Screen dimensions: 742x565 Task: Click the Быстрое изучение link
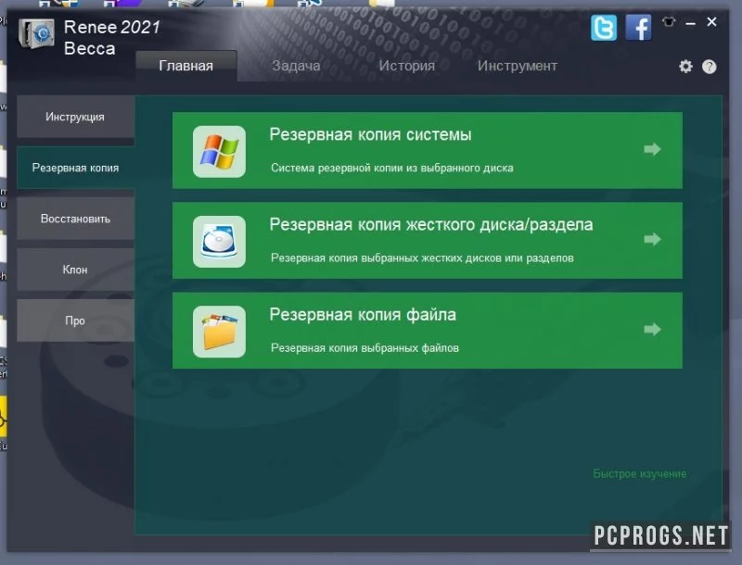pyautogui.click(x=639, y=474)
